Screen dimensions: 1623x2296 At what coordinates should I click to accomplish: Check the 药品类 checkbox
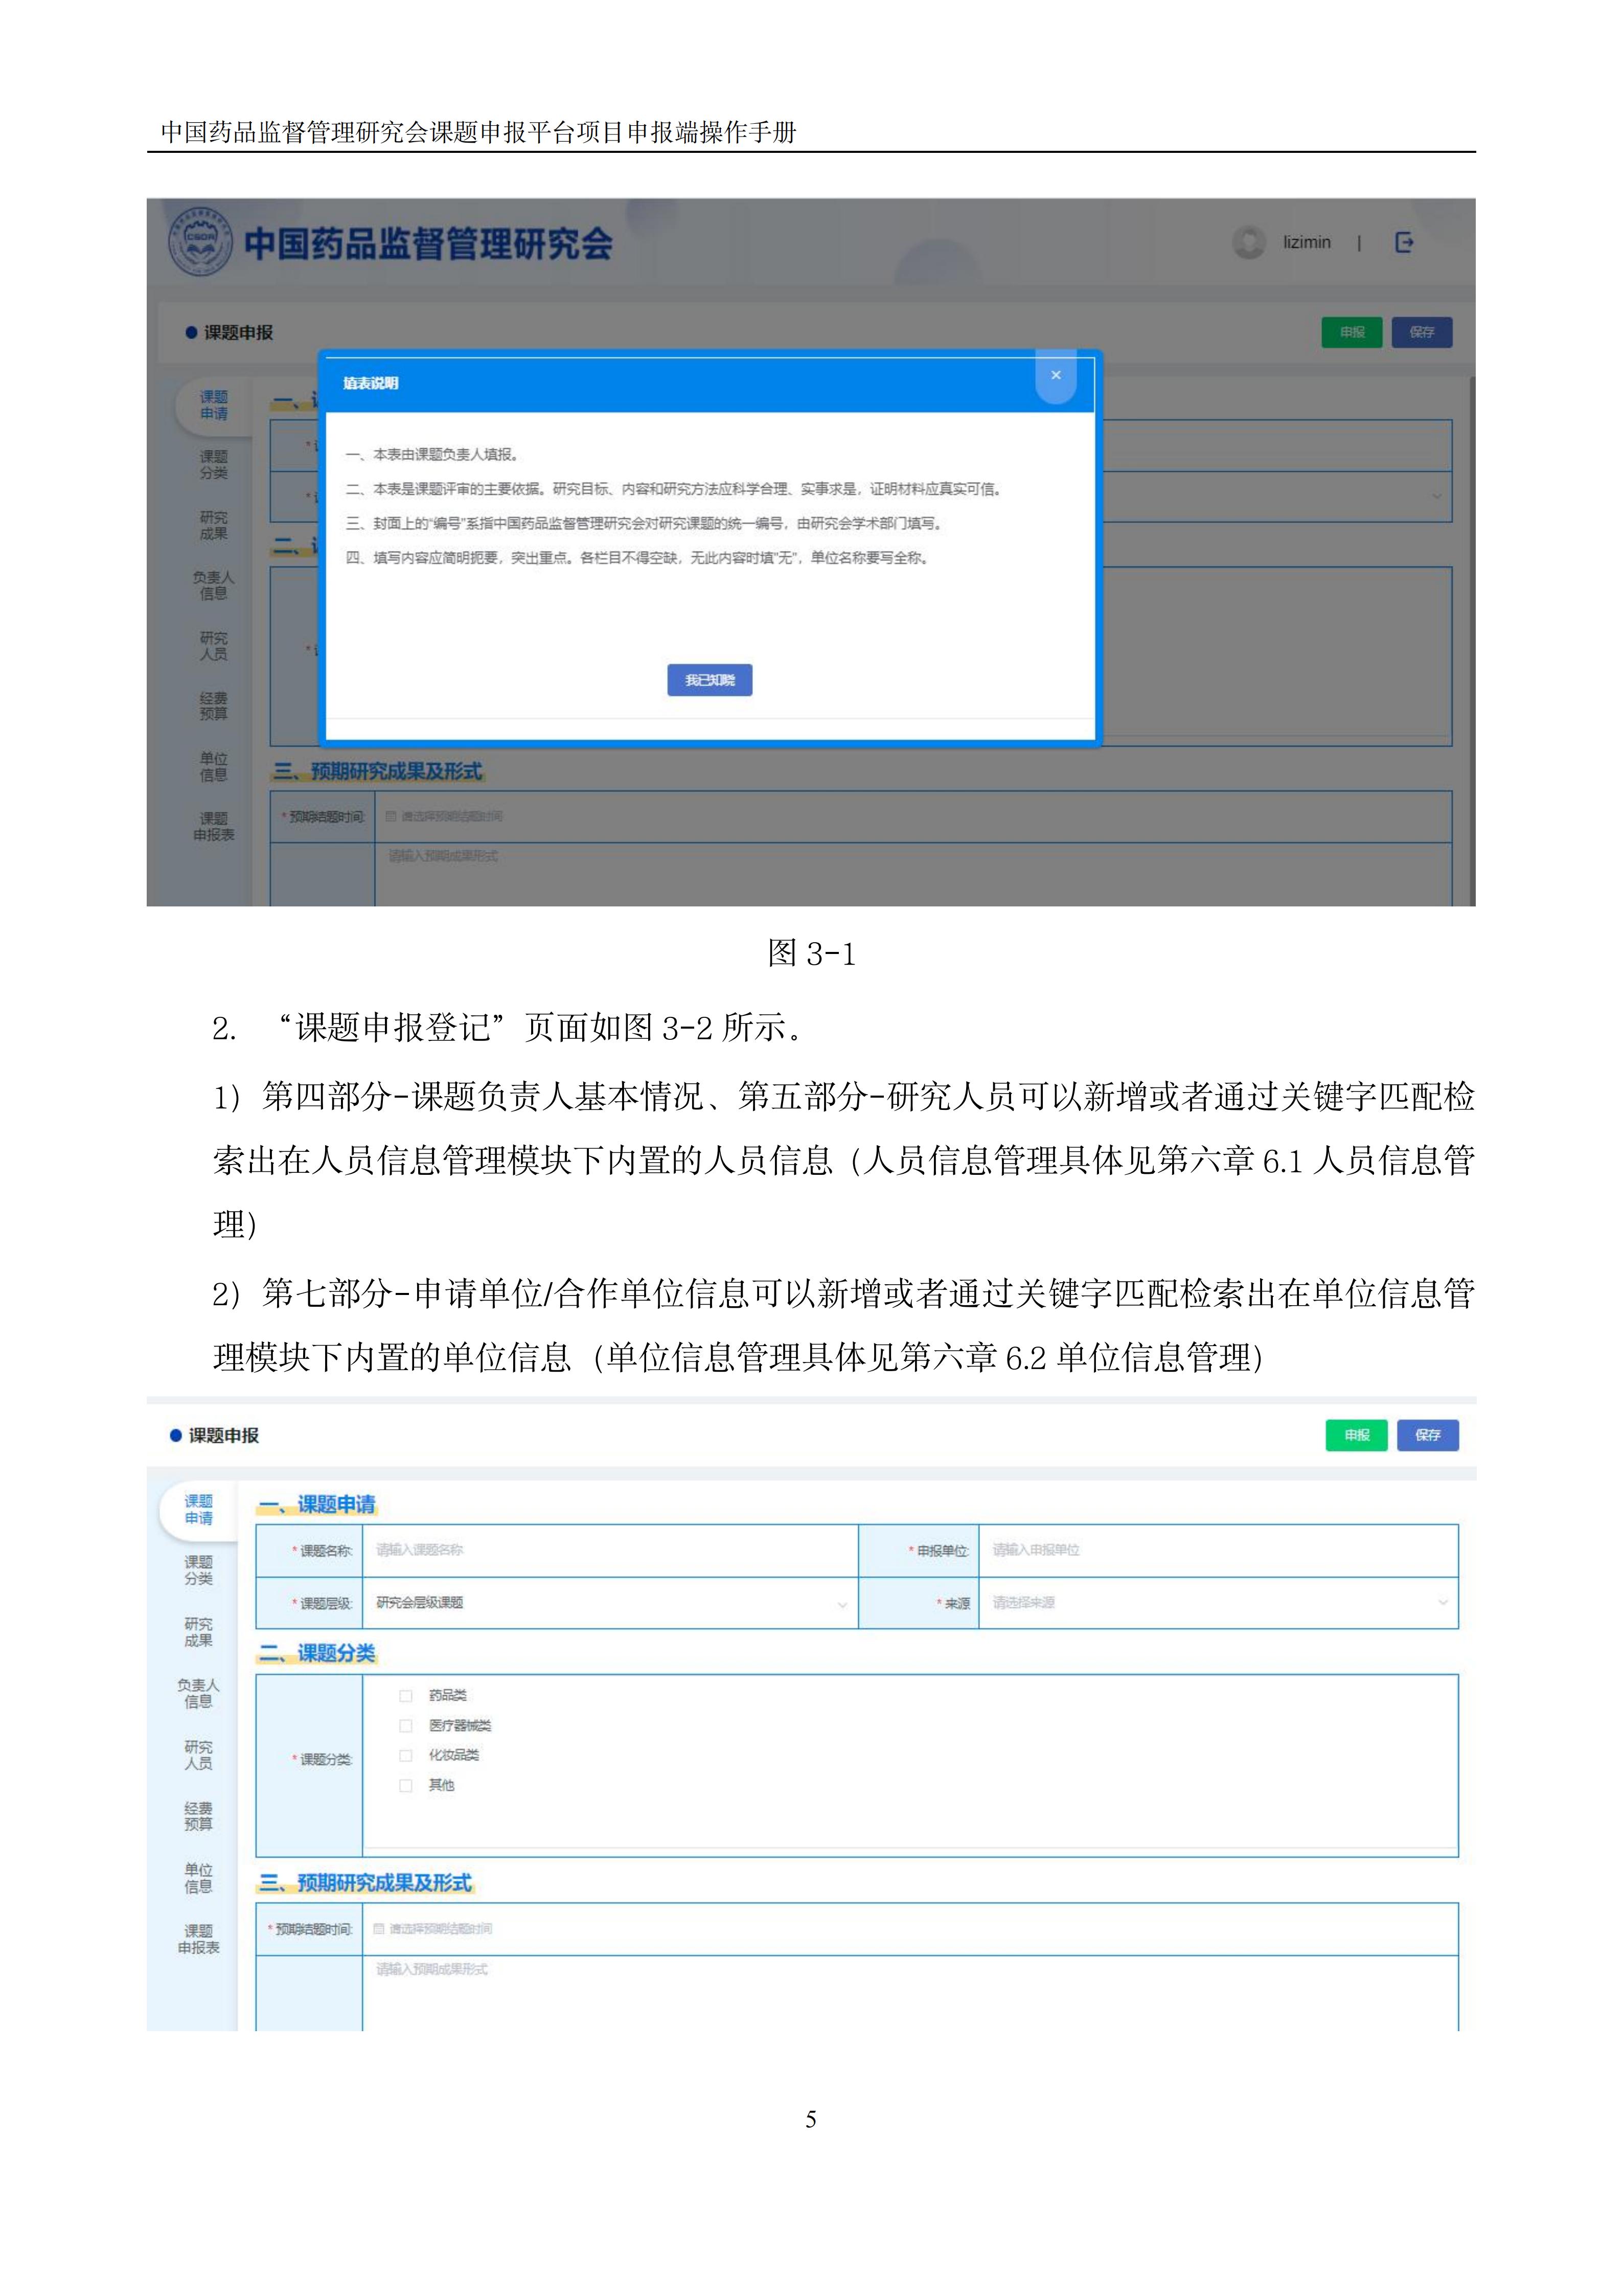[x=406, y=1695]
